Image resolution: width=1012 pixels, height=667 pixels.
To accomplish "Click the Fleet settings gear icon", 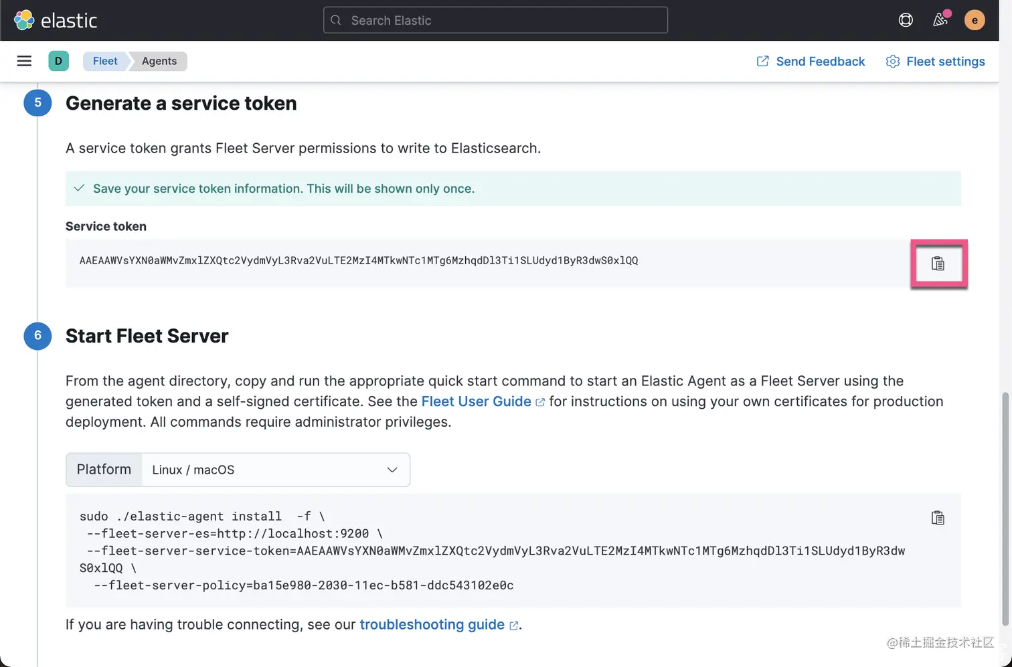I will pos(893,62).
